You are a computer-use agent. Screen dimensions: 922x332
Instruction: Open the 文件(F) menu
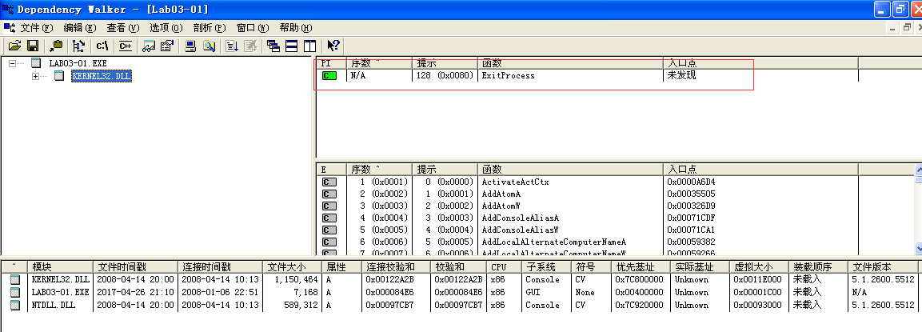tap(36, 27)
